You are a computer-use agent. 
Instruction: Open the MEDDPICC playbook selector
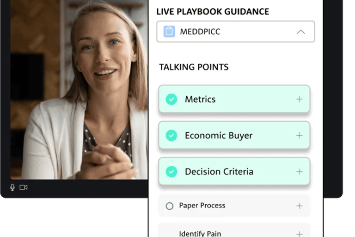coord(235,31)
